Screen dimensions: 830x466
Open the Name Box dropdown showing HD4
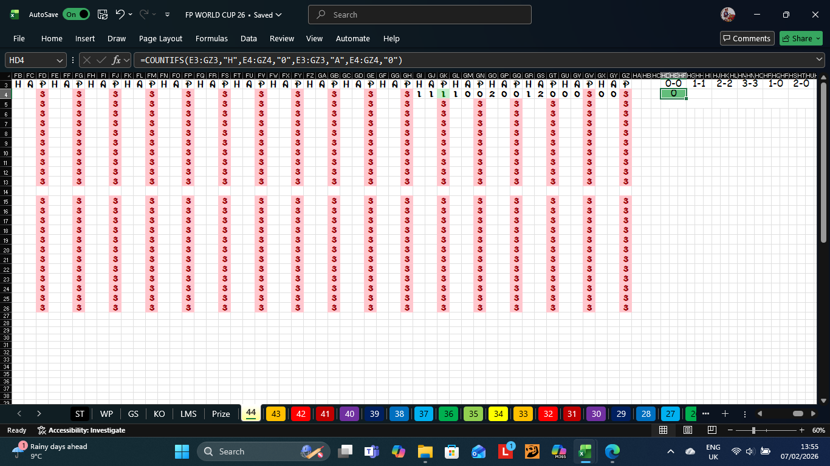pos(58,60)
